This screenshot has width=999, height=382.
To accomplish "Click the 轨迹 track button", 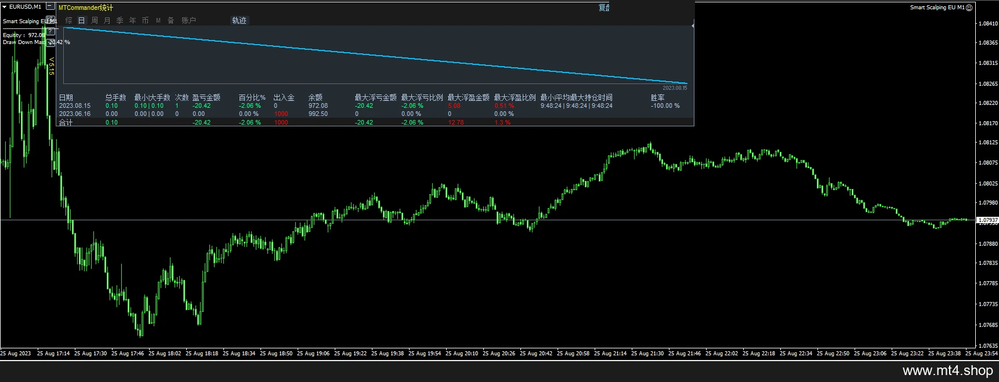I will pyautogui.click(x=240, y=20).
